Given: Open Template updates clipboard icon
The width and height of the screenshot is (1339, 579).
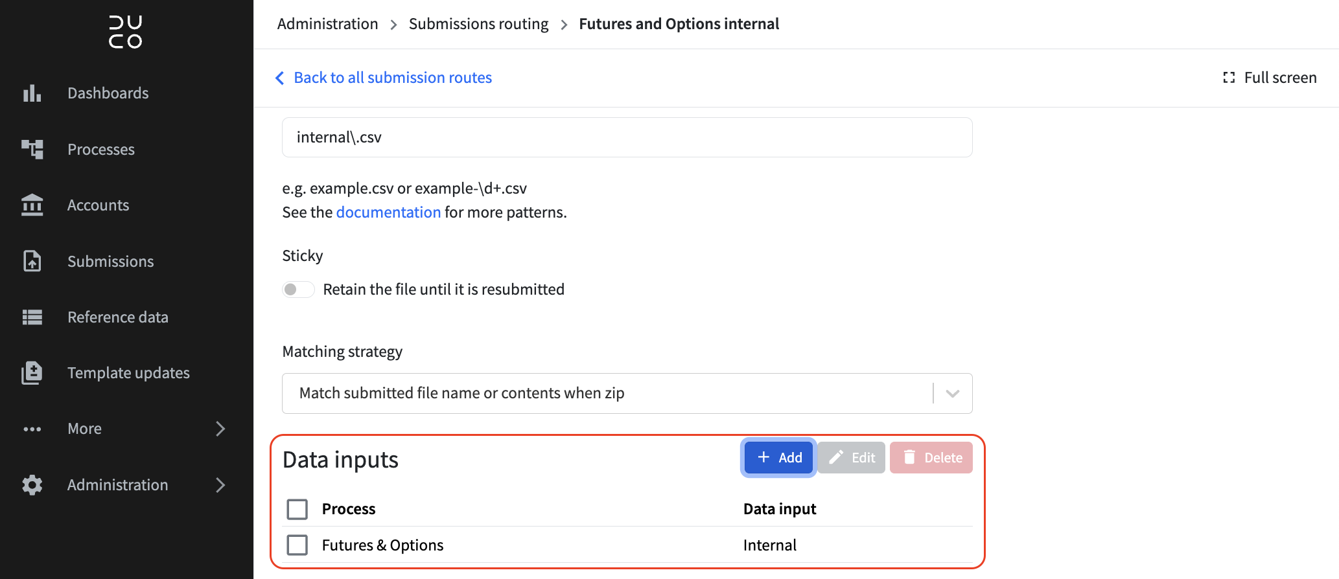Looking at the screenshot, I should [x=32, y=373].
